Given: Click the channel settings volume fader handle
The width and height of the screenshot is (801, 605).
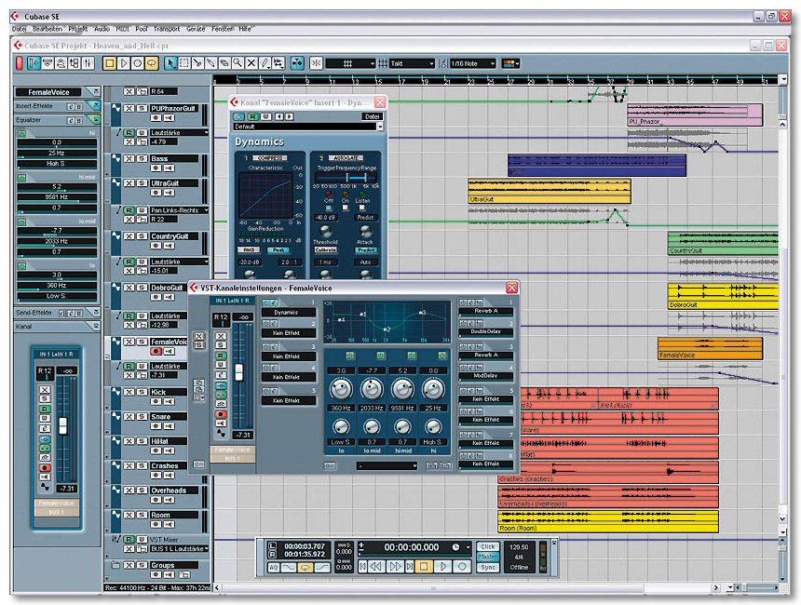Looking at the screenshot, I should (238, 371).
